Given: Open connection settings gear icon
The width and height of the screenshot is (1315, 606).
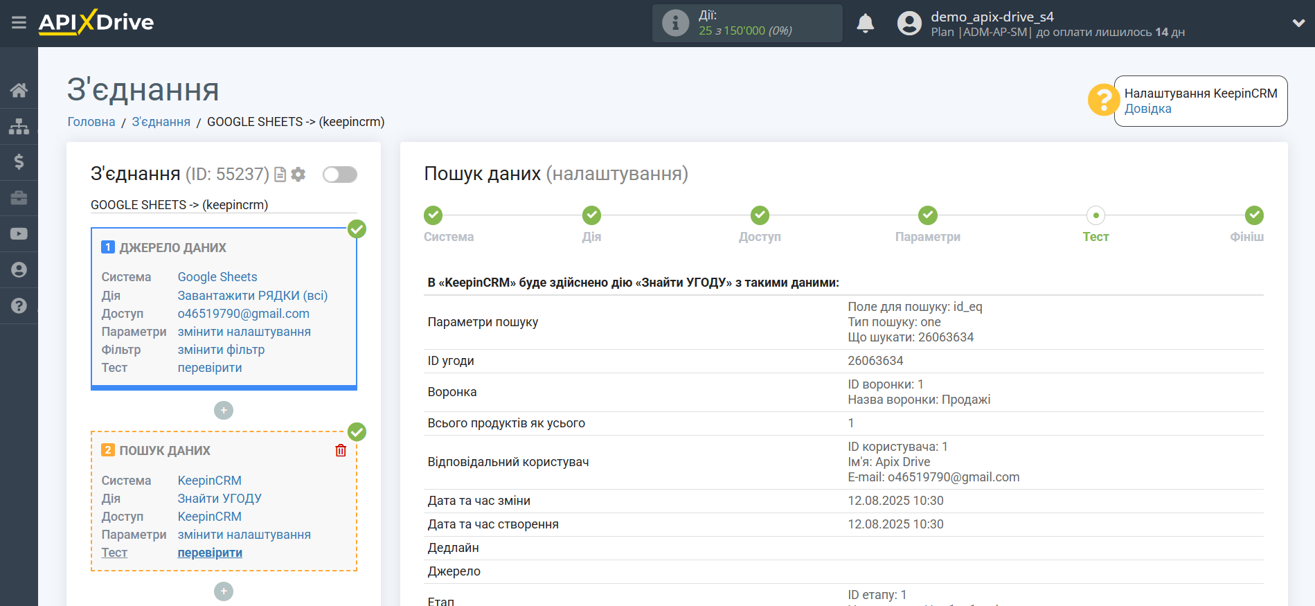Looking at the screenshot, I should point(298,175).
